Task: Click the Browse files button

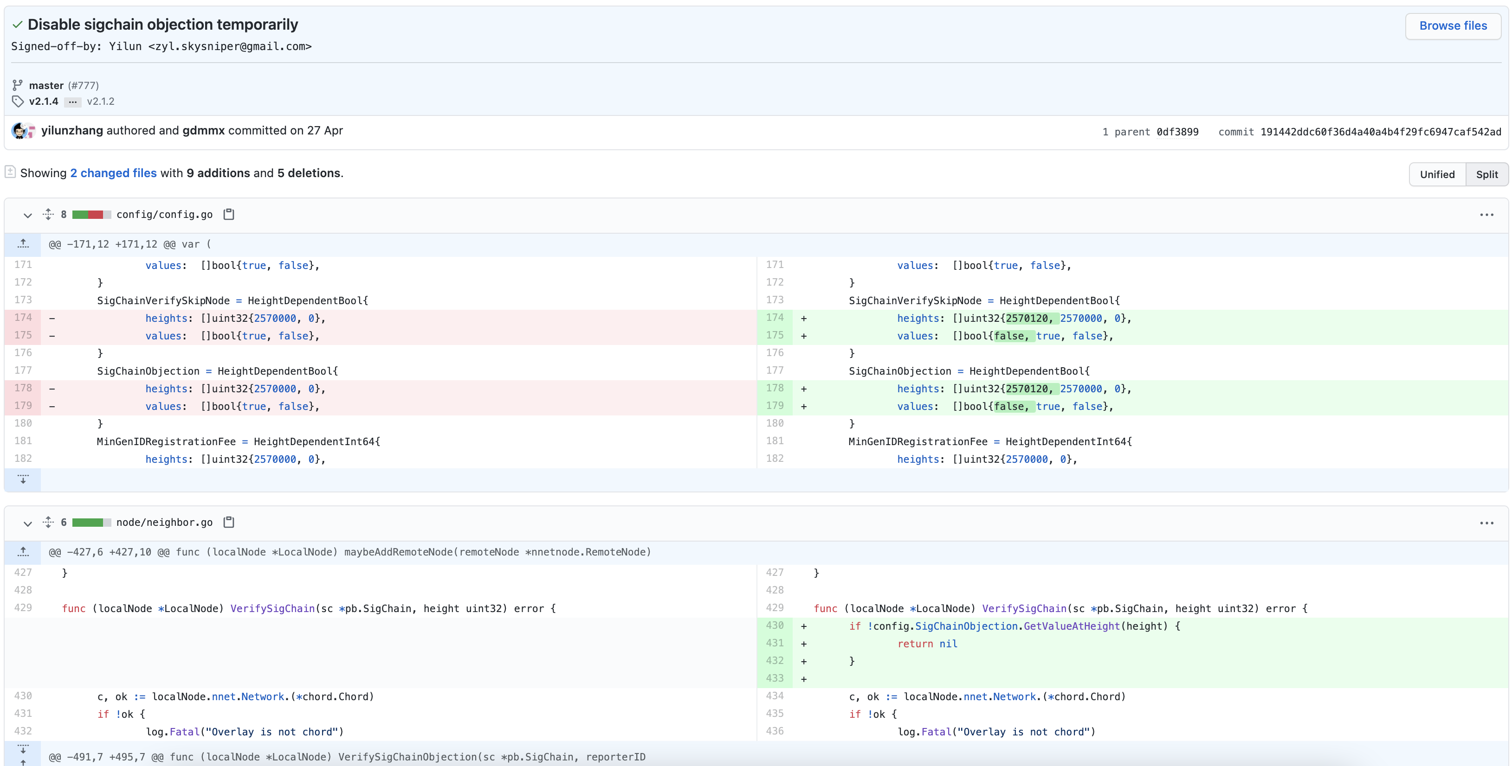Action: (1453, 26)
